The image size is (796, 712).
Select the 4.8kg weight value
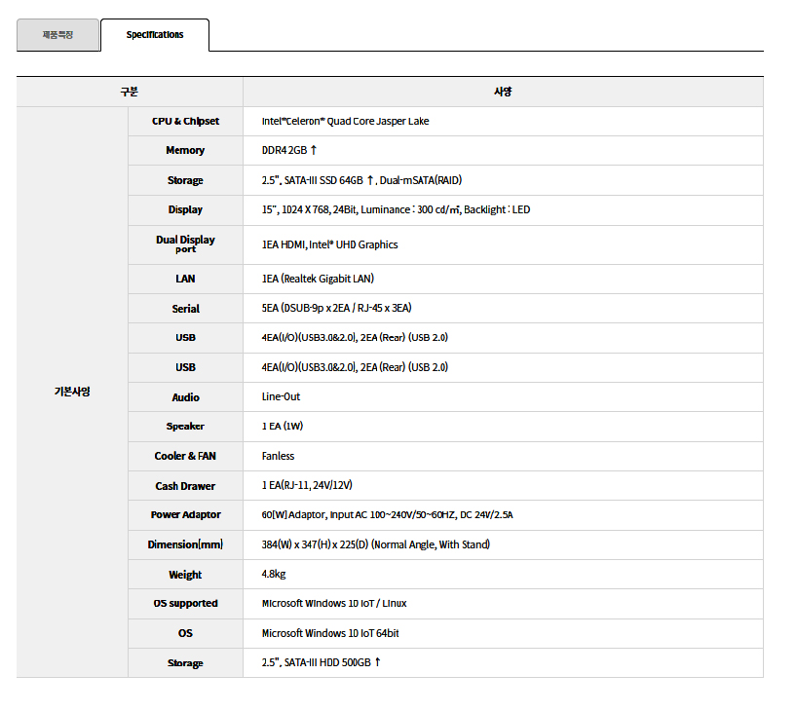pos(274,574)
